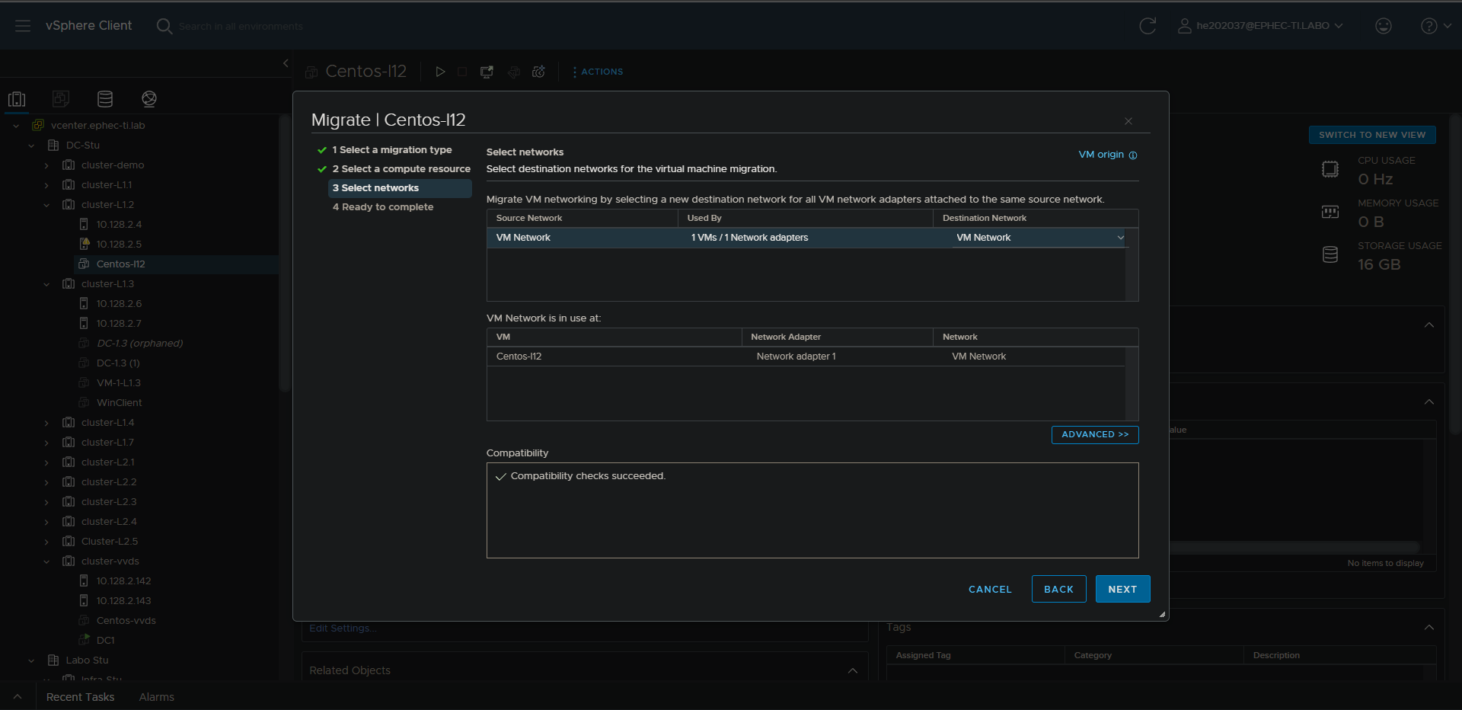Open the Destination Network dropdown
This screenshot has width=1462, height=710.
tap(1039, 238)
